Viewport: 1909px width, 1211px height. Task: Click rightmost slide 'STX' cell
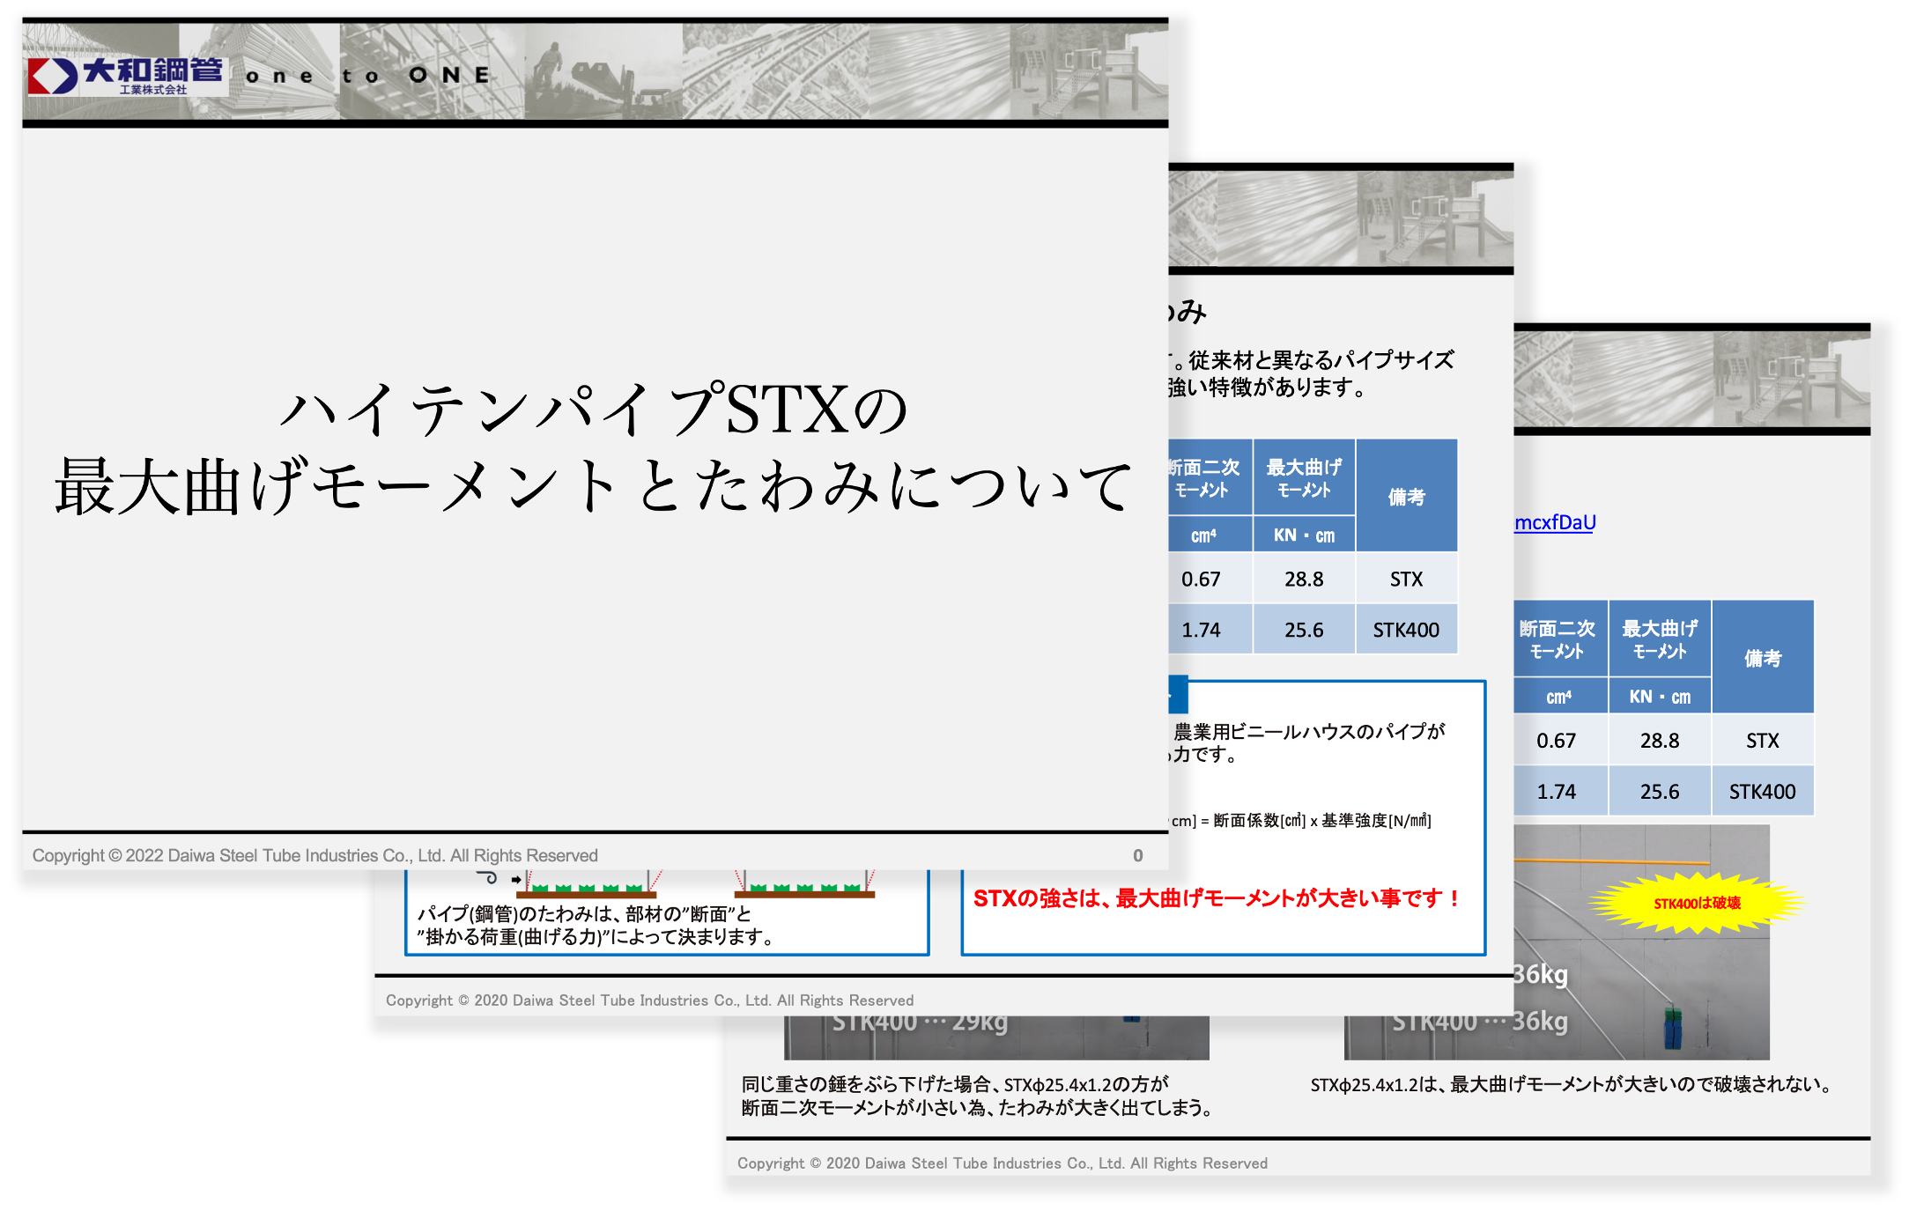[x=1763, y=741]
